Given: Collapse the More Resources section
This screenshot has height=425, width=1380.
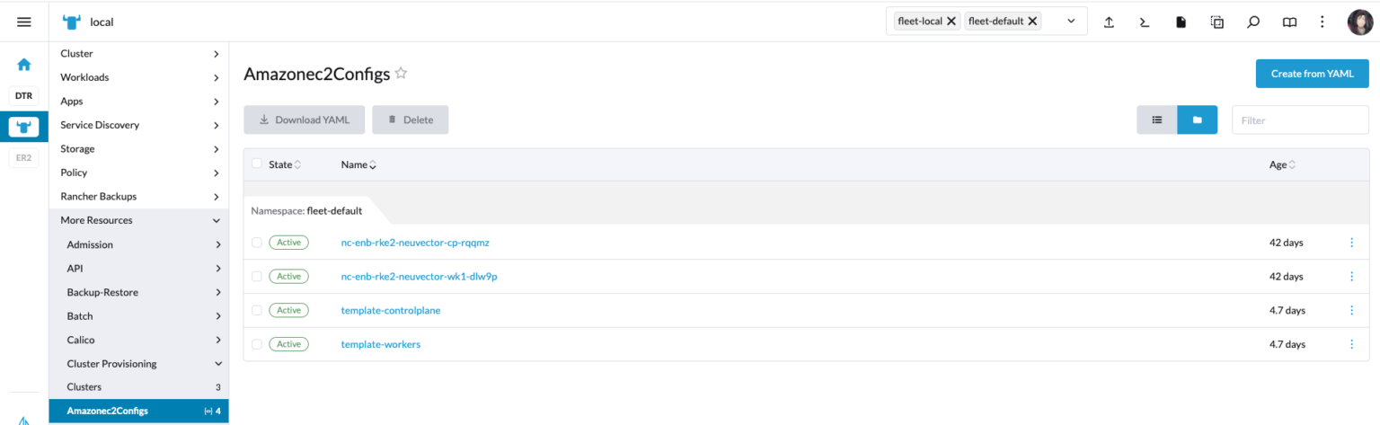Looking at the screenshot, I should click(216, 220).
